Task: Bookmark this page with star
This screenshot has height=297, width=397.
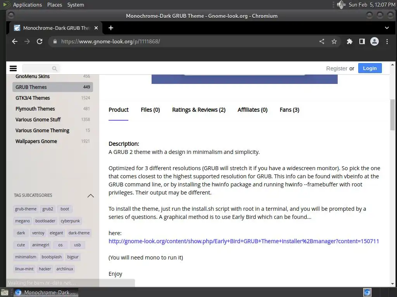Action: point(334,41)
